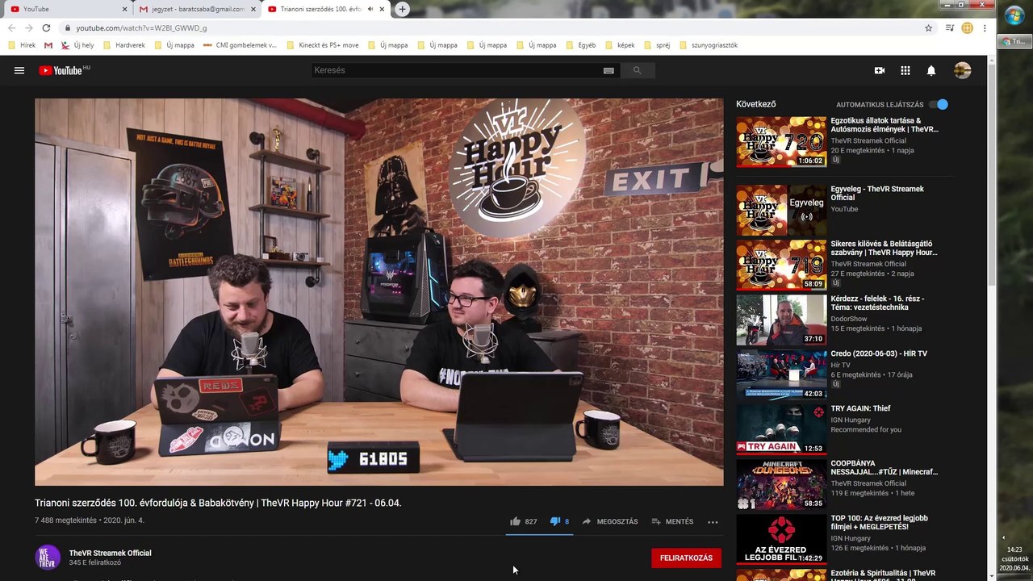Click the YouTube search magnifier button
Image resolution: width=1033 pixels, height=581 pixels.
pos(637,70)
